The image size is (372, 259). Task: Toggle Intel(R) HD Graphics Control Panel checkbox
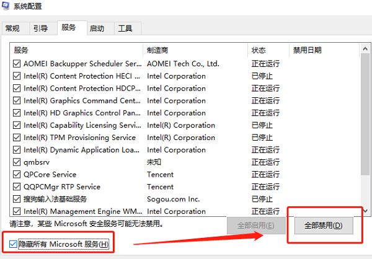pos(17,113)
